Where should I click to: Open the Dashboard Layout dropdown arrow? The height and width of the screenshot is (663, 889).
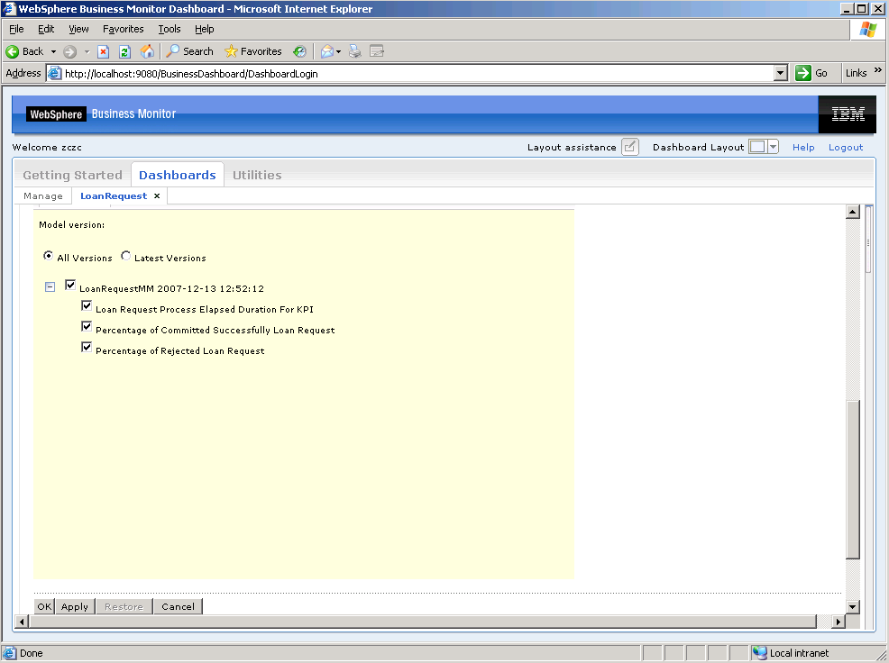773,147
